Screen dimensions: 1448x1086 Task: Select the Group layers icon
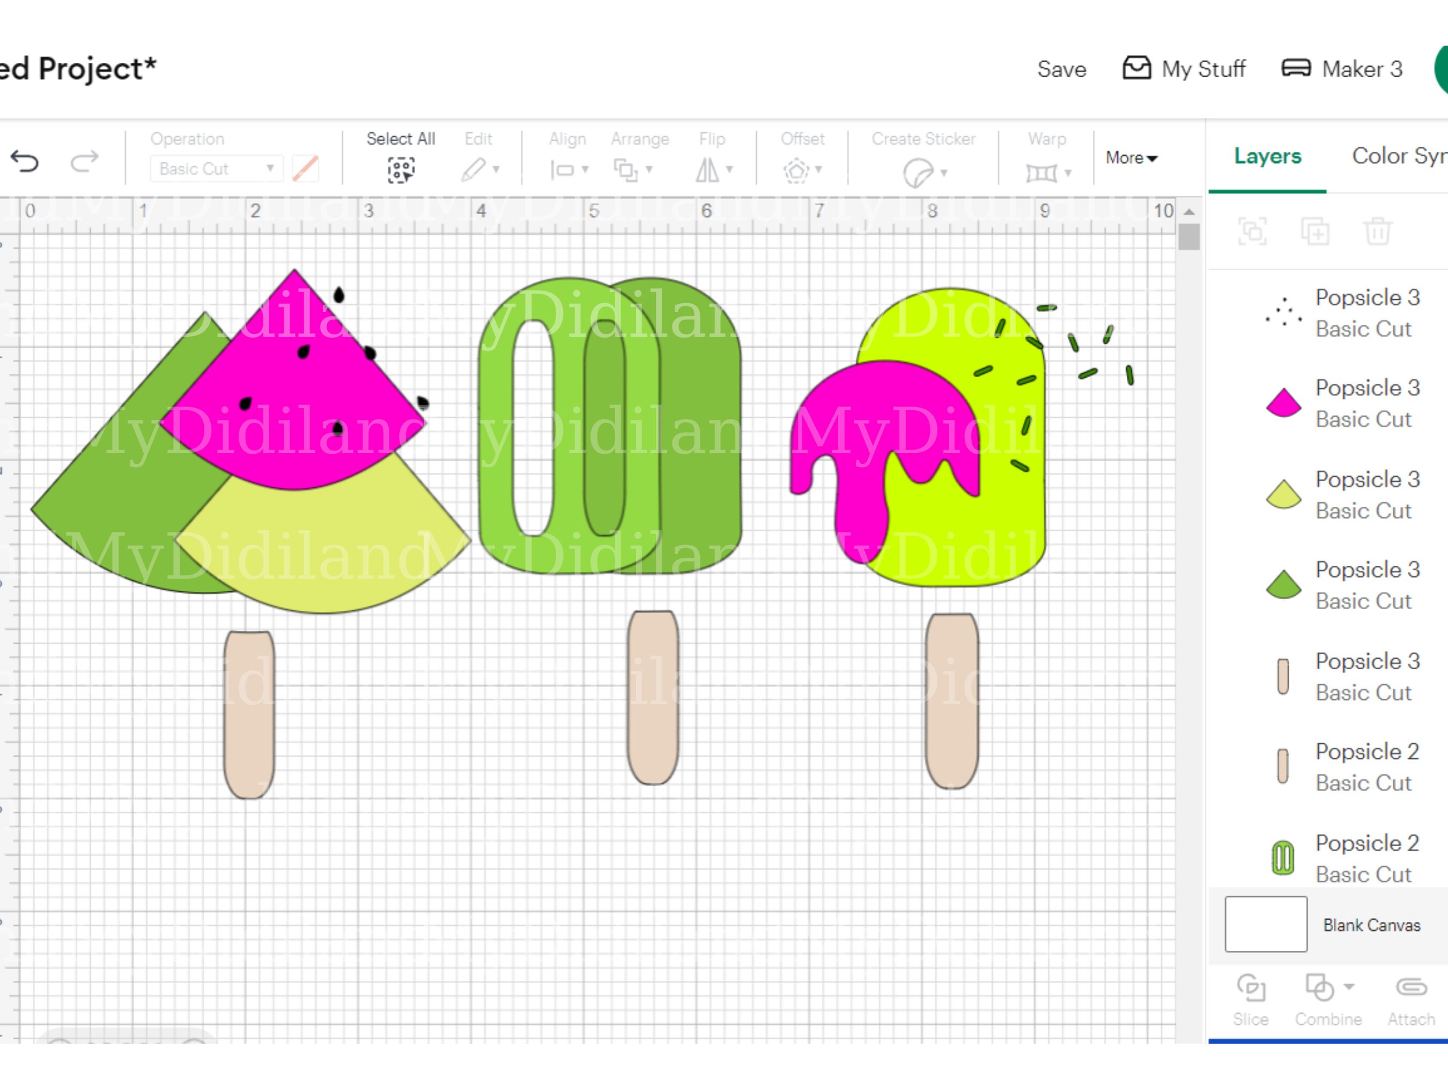1252,232
